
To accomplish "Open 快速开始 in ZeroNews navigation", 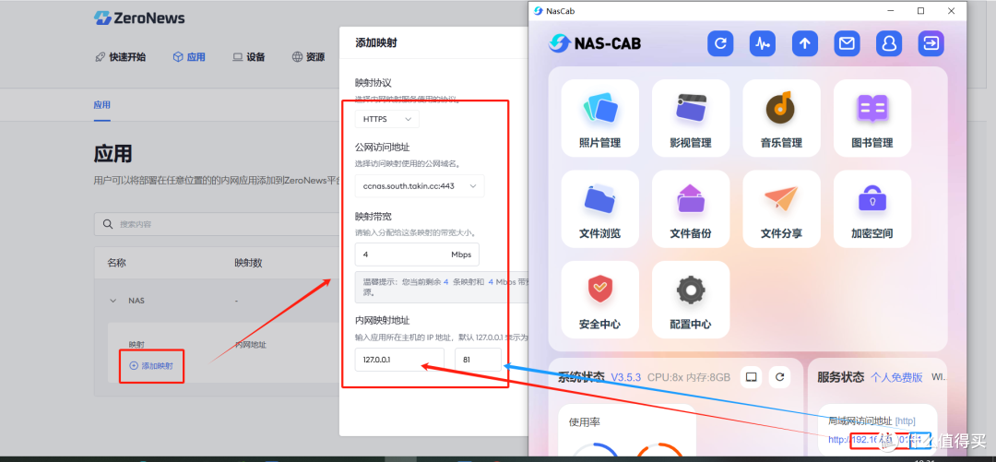I will (120, 57).
